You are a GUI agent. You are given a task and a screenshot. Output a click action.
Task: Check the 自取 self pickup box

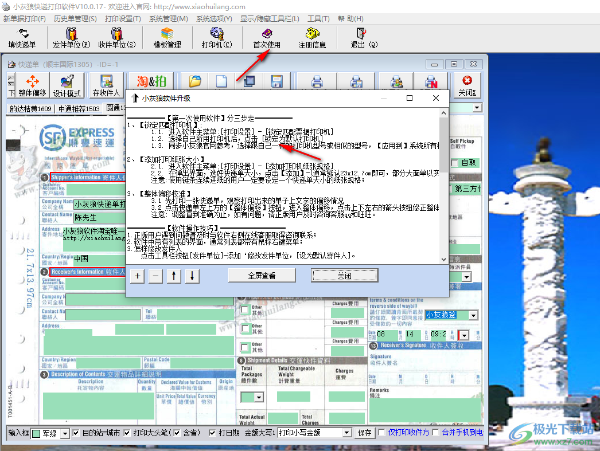[455, 163]
